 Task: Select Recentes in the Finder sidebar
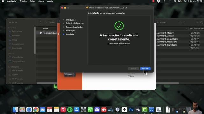pos(16,35)
